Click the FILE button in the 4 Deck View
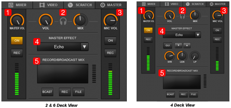This screenshot has height=108, width=231. point(193,95)
